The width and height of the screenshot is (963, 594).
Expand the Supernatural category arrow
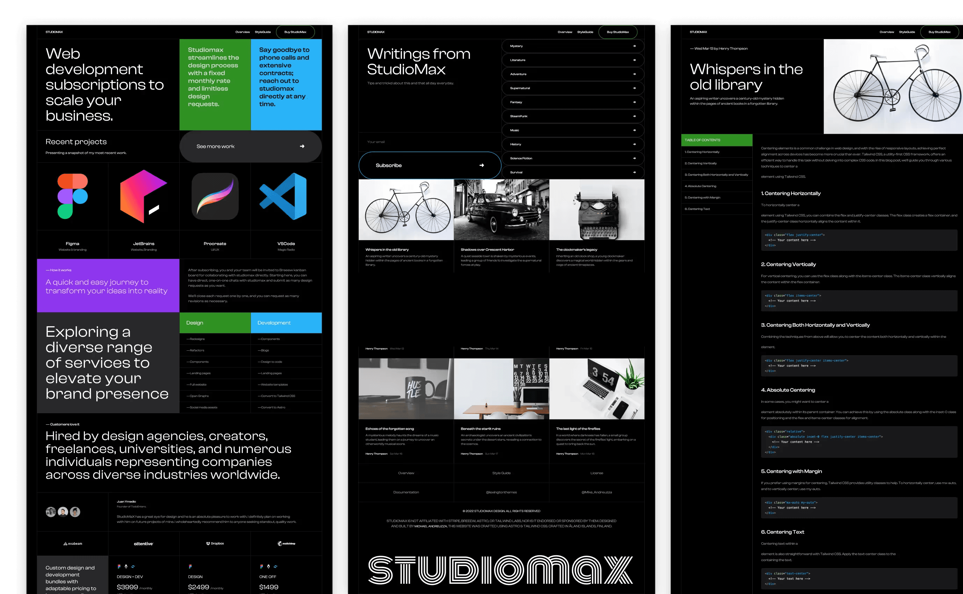pyautogui.click(x=634, y=88)
